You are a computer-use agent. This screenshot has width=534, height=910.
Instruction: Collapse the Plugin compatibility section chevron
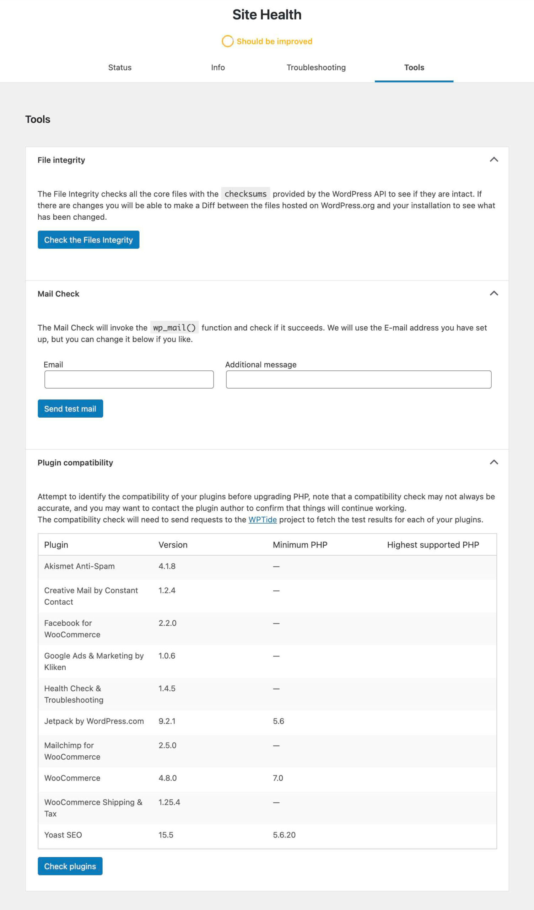493,462
